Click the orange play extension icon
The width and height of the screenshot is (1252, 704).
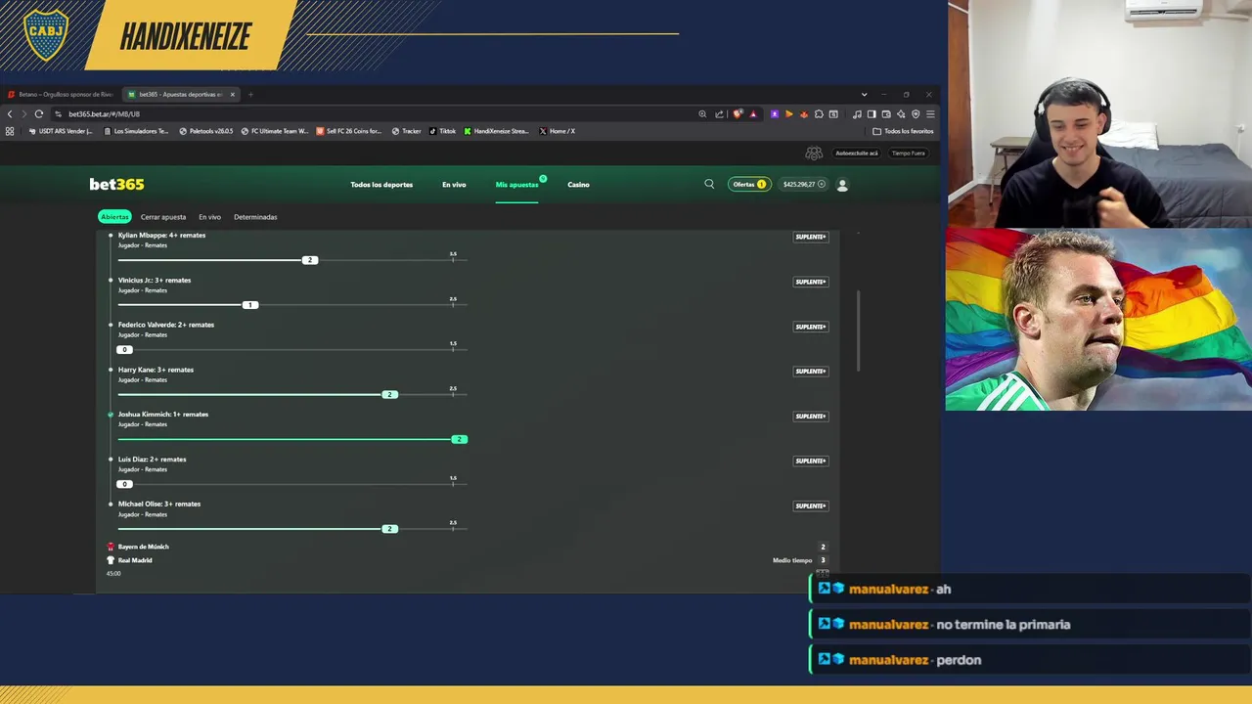click(x=789, y=114)
